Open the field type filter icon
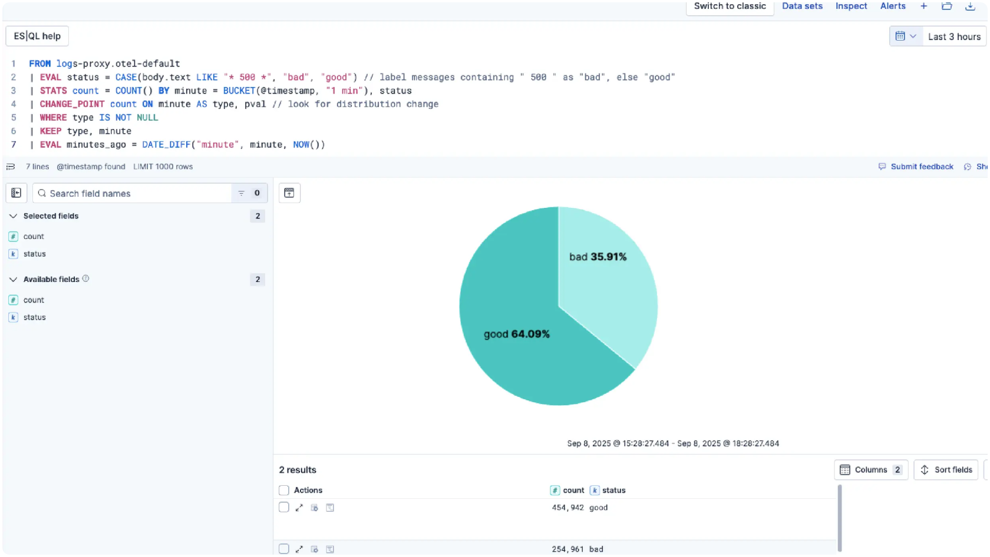 (242, 193)
